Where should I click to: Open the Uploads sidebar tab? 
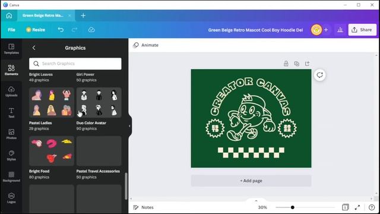11,92
